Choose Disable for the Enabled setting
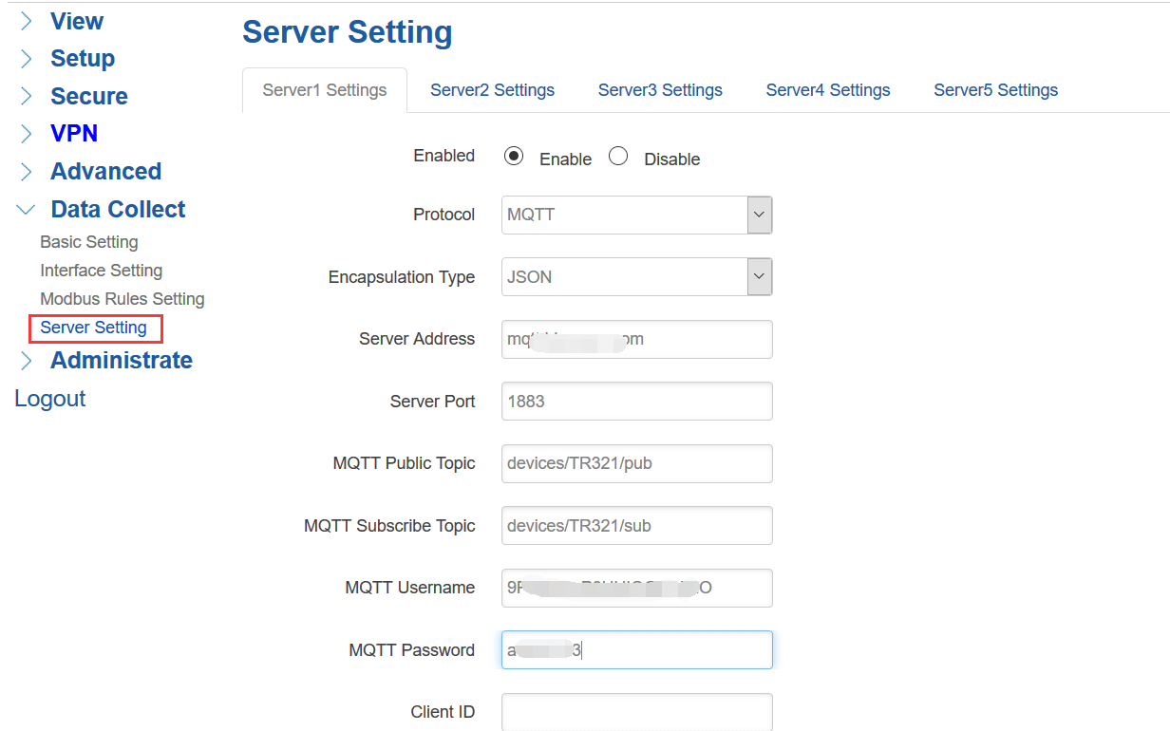The image size is (1170, 731). click(618, 156)
